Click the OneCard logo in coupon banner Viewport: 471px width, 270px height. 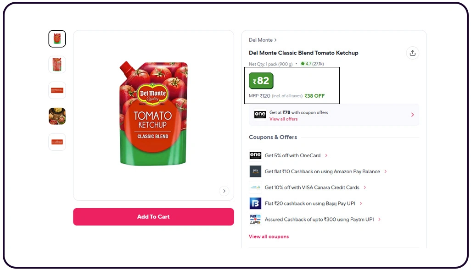[x=260, y=114]
